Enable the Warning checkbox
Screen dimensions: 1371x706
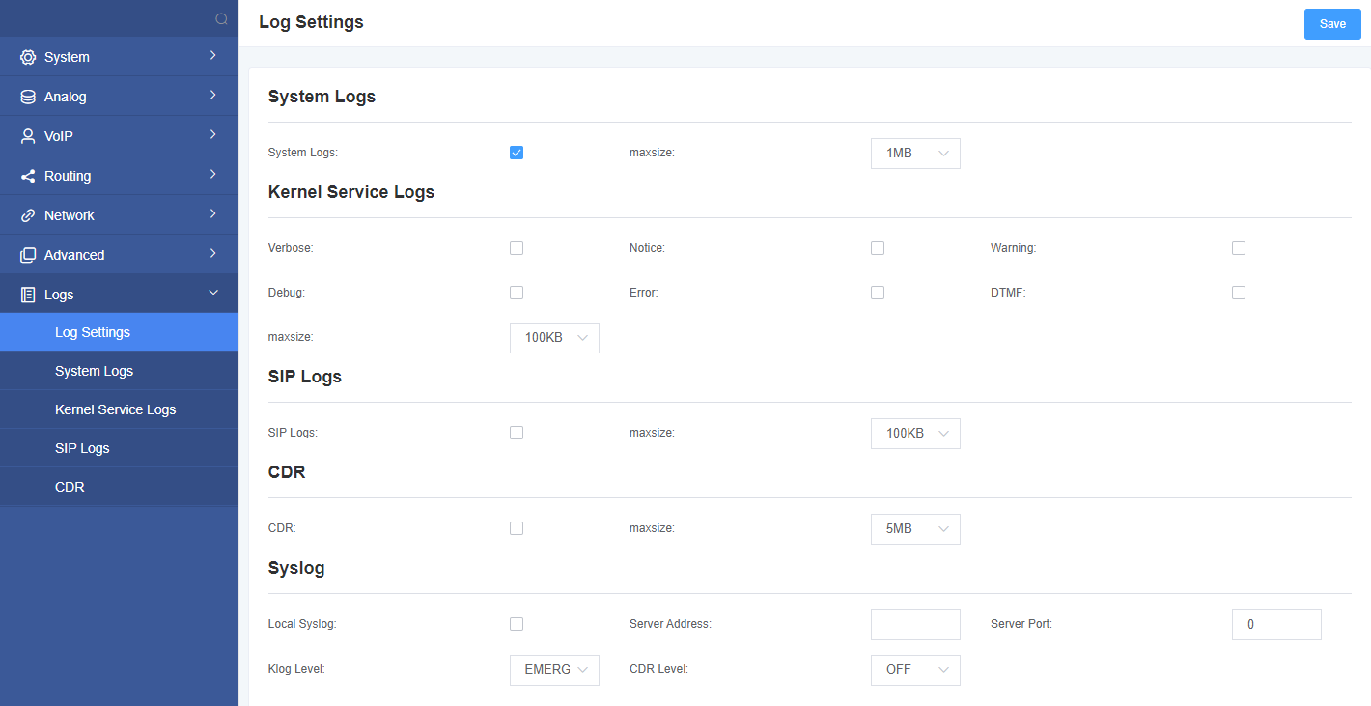(1239, 248)
